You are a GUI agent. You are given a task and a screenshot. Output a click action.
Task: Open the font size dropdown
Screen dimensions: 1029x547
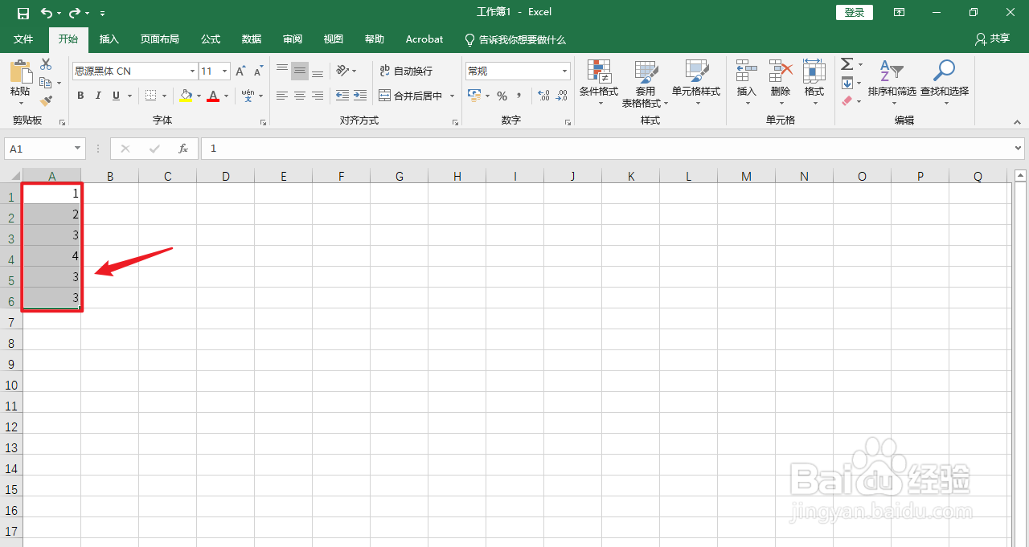(x=225, y=71)
